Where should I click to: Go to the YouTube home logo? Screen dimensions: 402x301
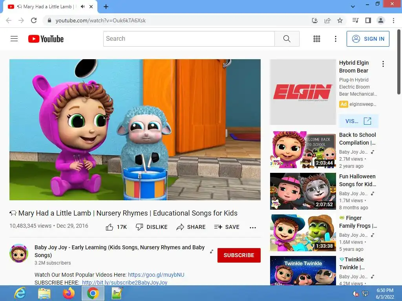coord(46,39)
